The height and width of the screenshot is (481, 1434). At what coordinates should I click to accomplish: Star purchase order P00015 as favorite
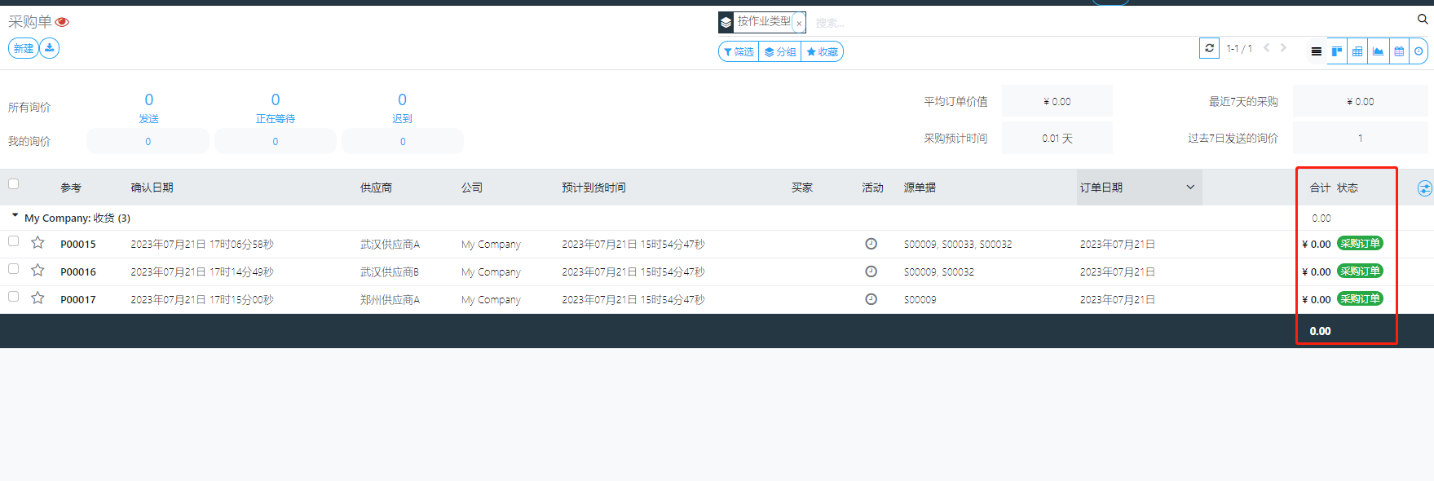(38, 243)
